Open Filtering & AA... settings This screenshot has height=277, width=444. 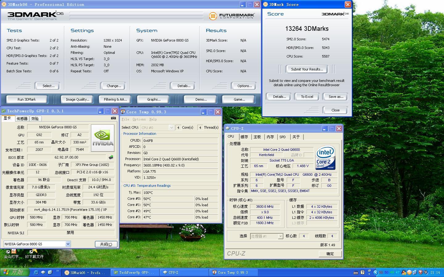tap(115, 99)
